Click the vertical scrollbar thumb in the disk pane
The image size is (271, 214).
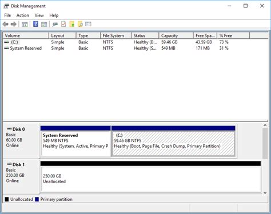click(x=265, y=143)
